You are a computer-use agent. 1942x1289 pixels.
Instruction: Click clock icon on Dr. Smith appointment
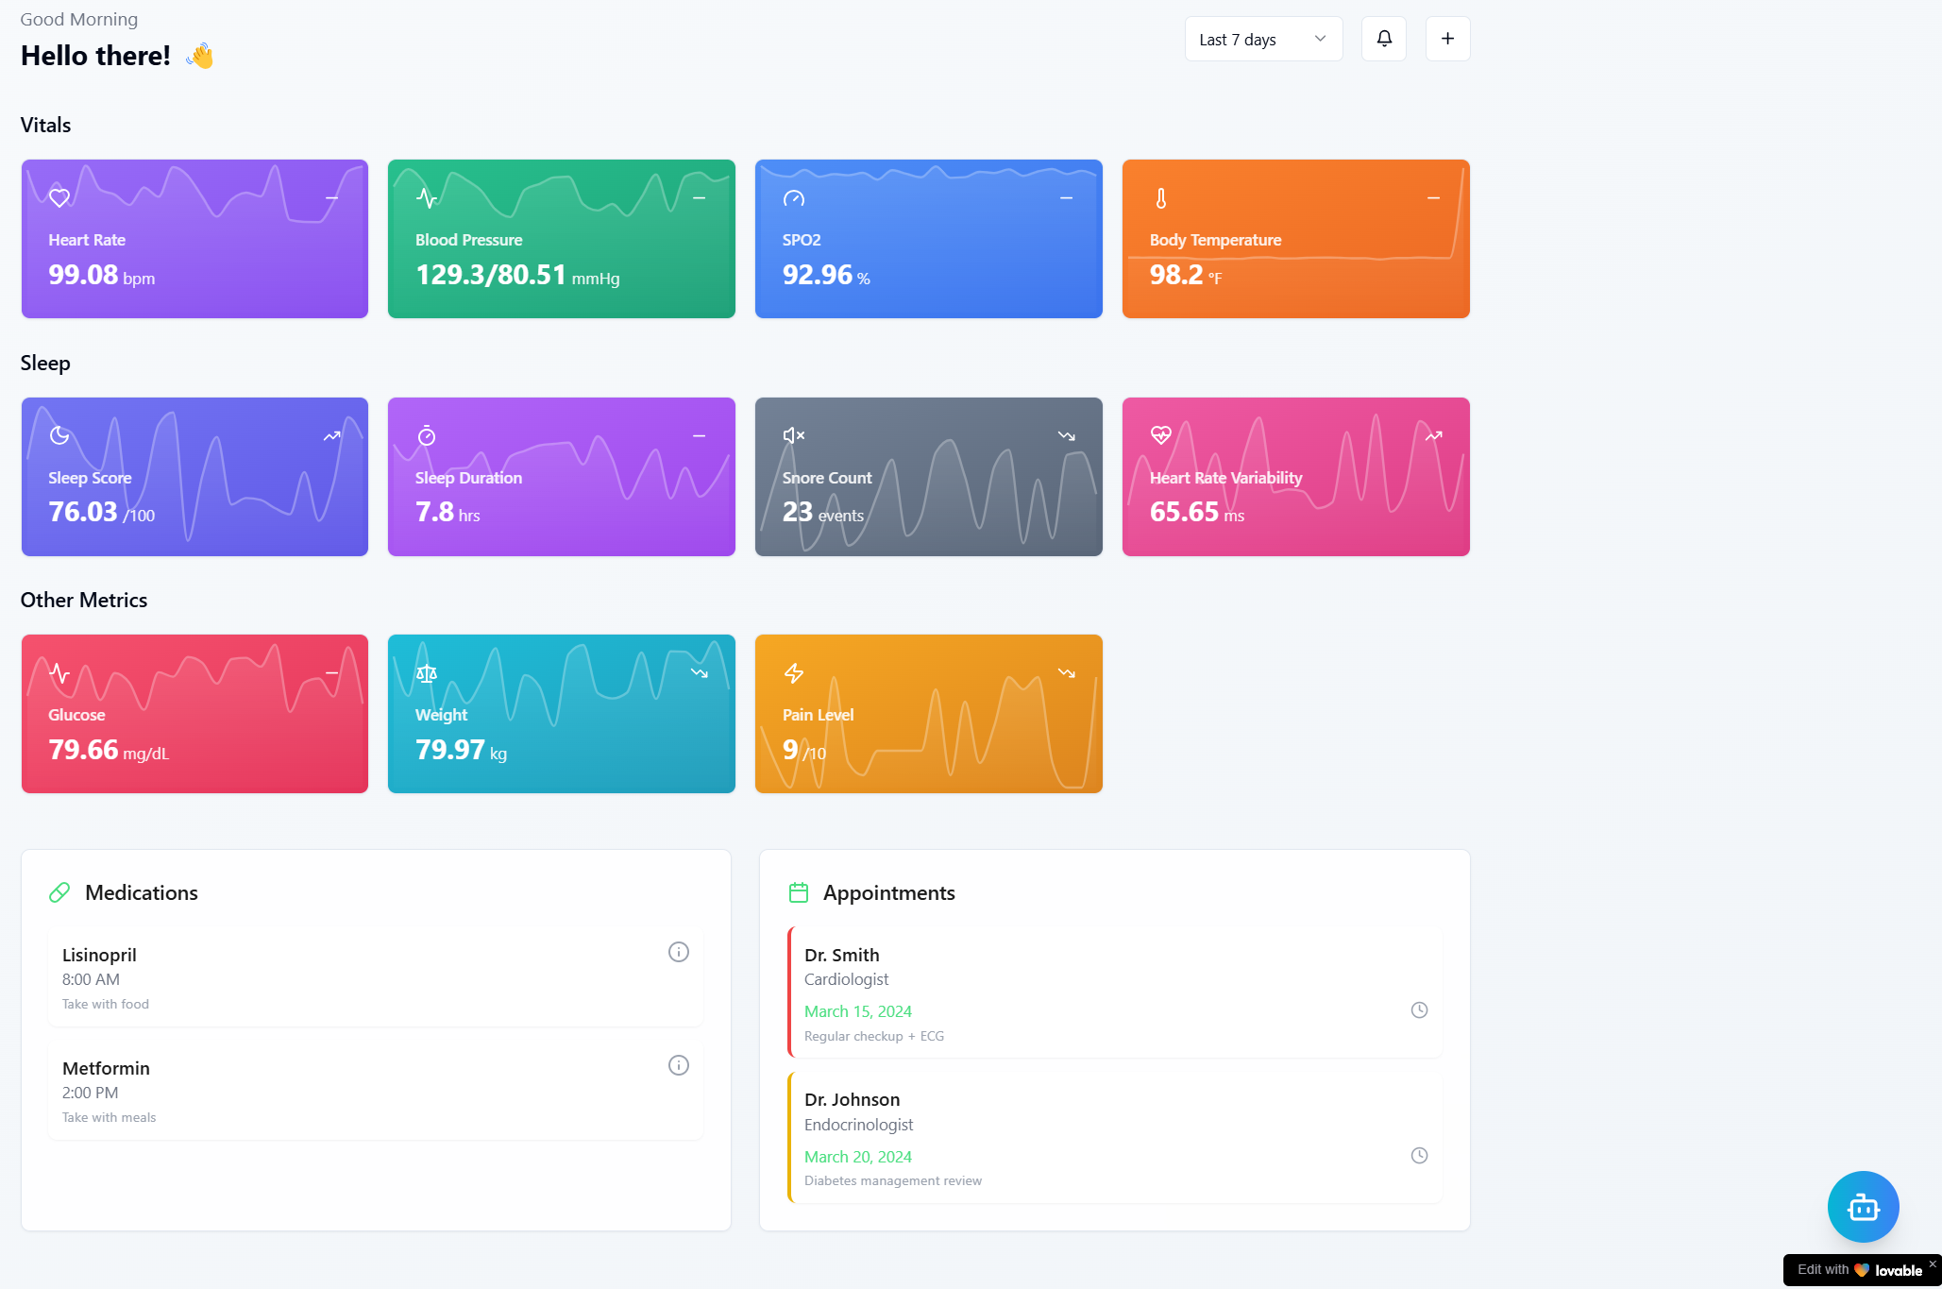click(1418, 1010)
